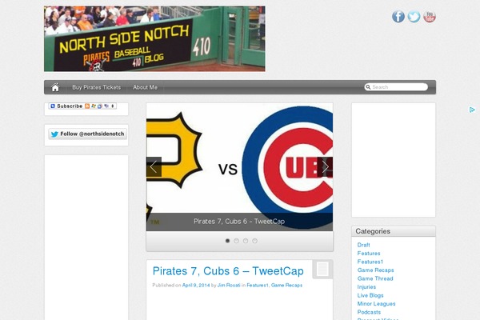Open the Pirates 7, Cubs 6 – TweetCap post title
This screenshot has width=480, height=320.
coord(228,271)
